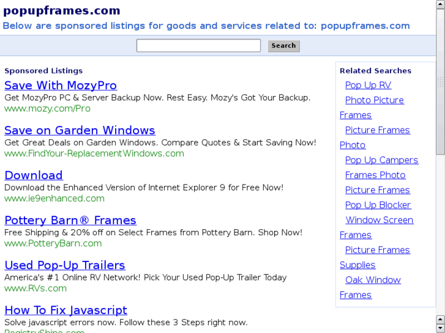Open the How To Fix Javascript link

(66, 310)
